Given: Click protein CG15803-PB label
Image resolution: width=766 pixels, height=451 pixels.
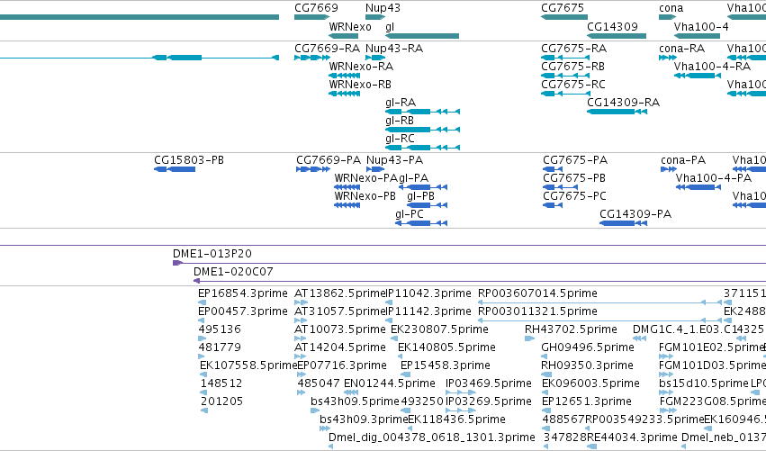Looking at the screenshot, I should click(188, 160).
